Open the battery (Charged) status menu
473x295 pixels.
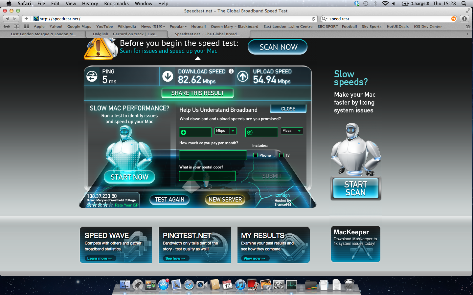coord(416,4)
